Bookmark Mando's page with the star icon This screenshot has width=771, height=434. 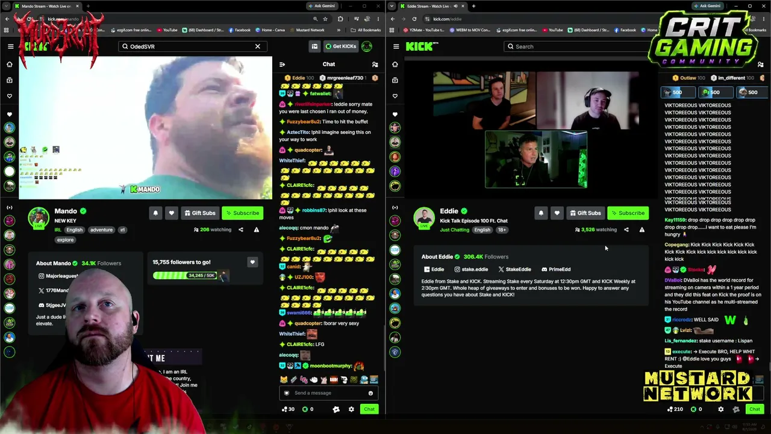tap(325, 19)
